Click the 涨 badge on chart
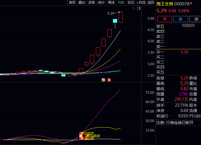This screenshot has width=201, height=145. tap(109, 80)
